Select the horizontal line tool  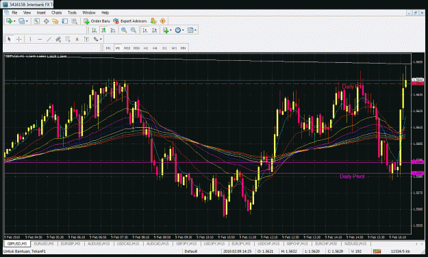40,39
